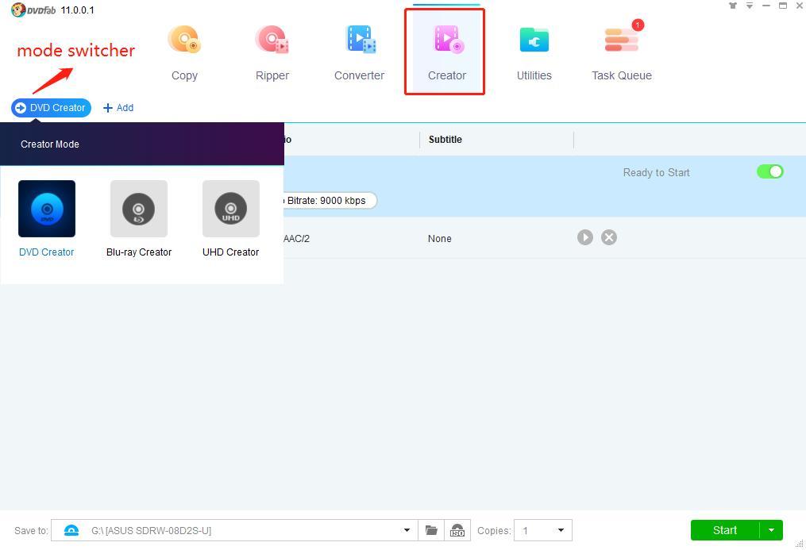Click the DVDFab logo icon
The image size is (806, 550).
point(18,10)
